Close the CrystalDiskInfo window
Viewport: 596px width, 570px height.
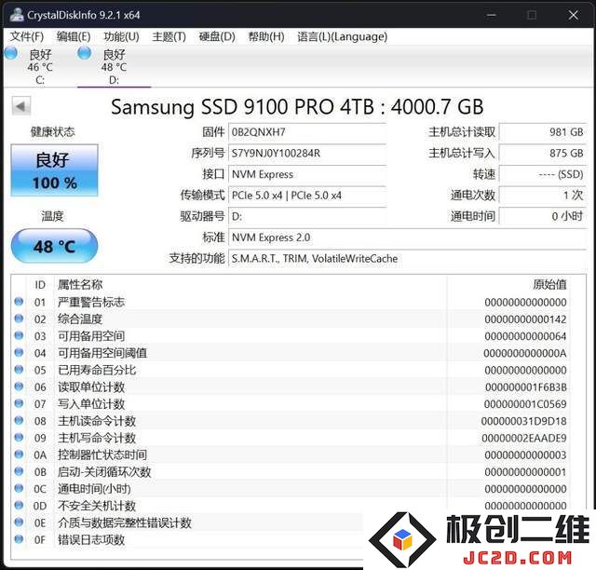574,15
